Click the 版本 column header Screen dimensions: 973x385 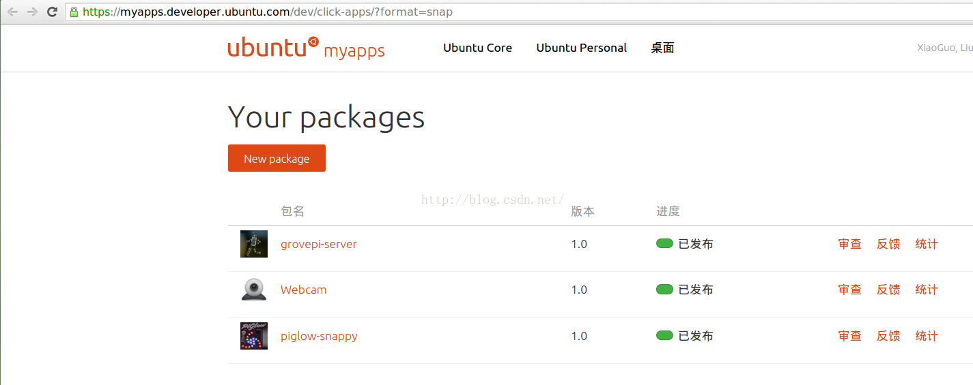[x=582, y=211]
